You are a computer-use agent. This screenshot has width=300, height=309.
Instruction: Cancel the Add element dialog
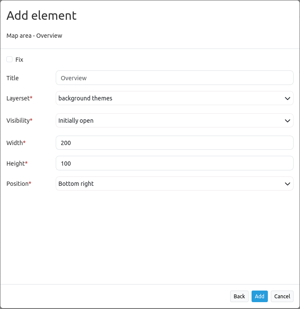(282, 296)
